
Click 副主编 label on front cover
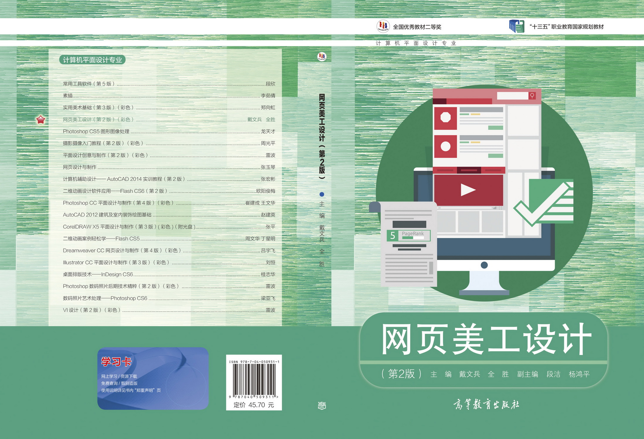click(x=527, y=374)
